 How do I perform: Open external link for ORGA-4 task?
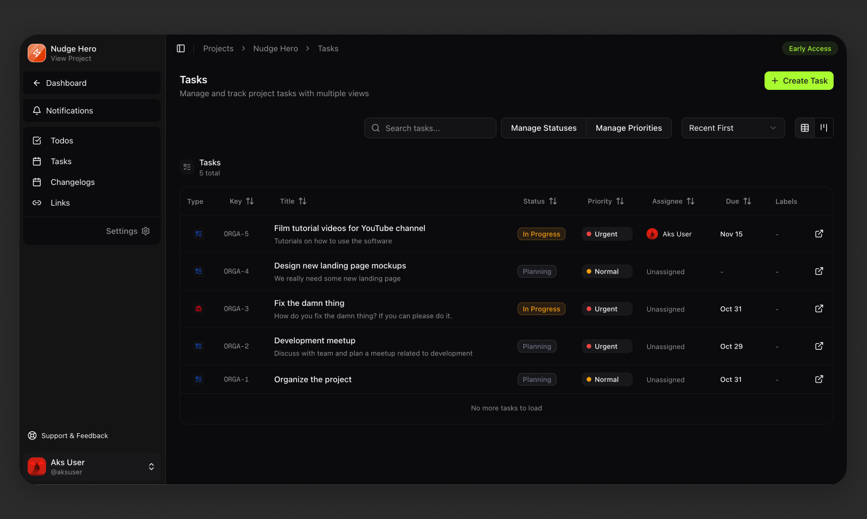pos(819,271)
